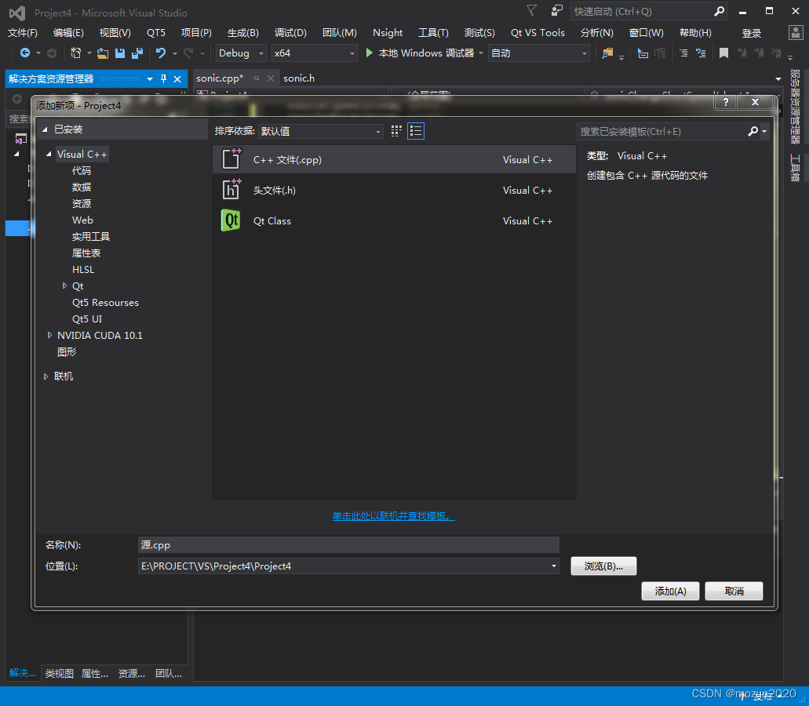Open the x64 platform dropdown

(314, 53)
